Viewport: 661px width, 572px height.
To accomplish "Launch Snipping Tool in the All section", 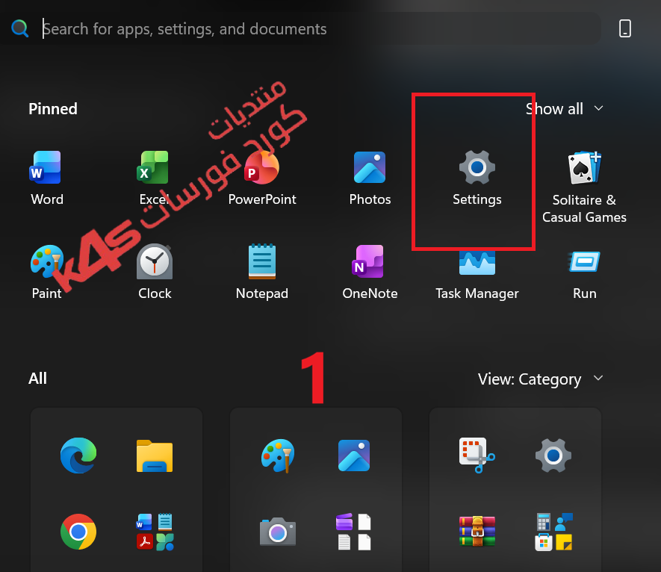I will tap(477, 456).
